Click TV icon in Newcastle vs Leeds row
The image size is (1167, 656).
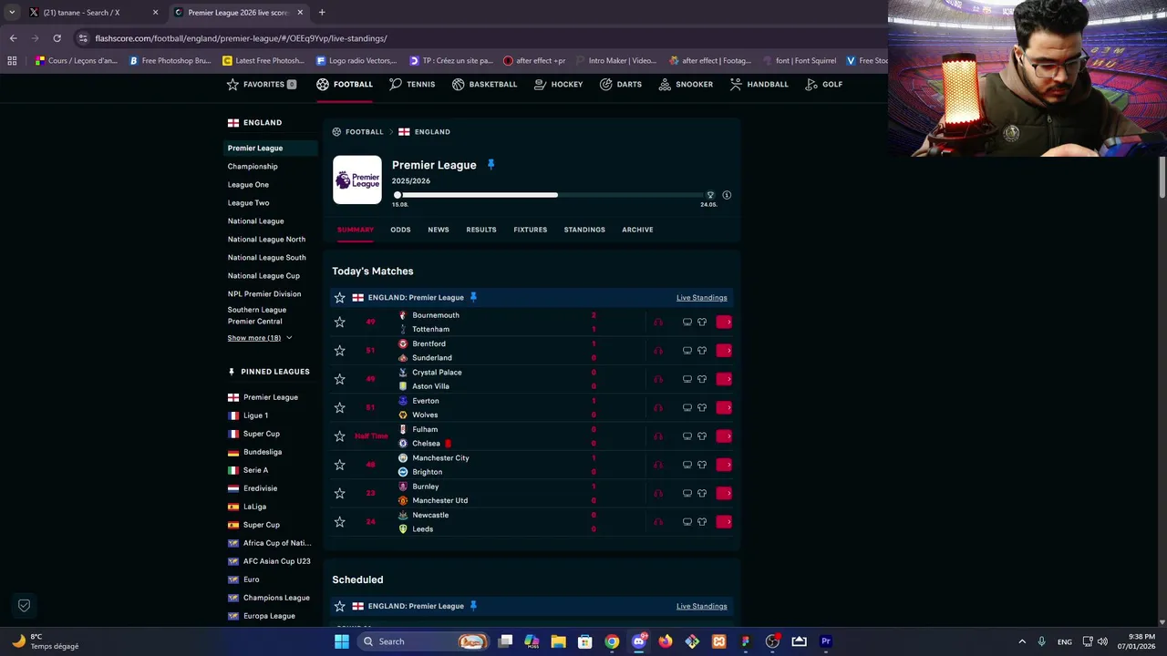click(x=687, y=522)
